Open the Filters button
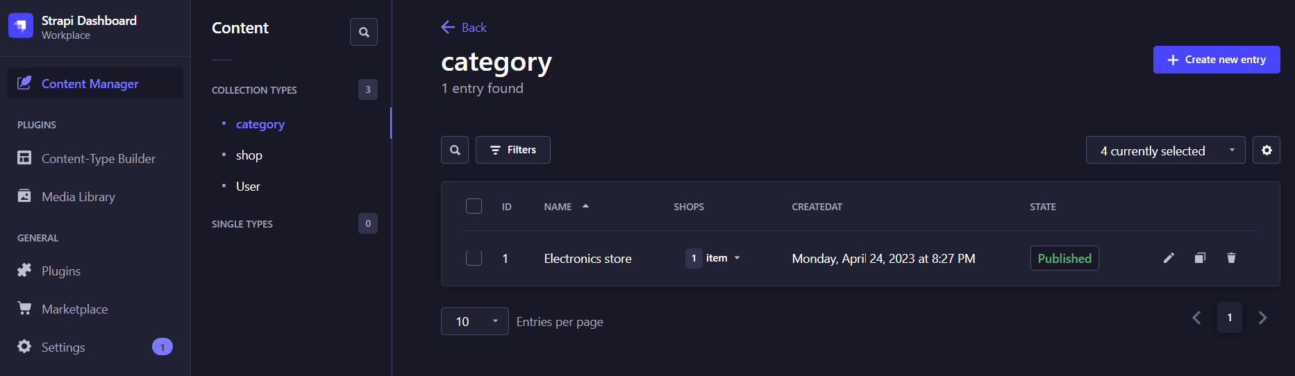1295x376 pixels. tap(513, 150)
